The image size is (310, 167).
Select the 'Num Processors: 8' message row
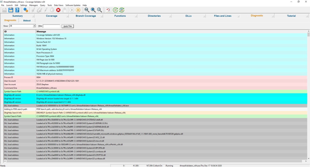155,53
